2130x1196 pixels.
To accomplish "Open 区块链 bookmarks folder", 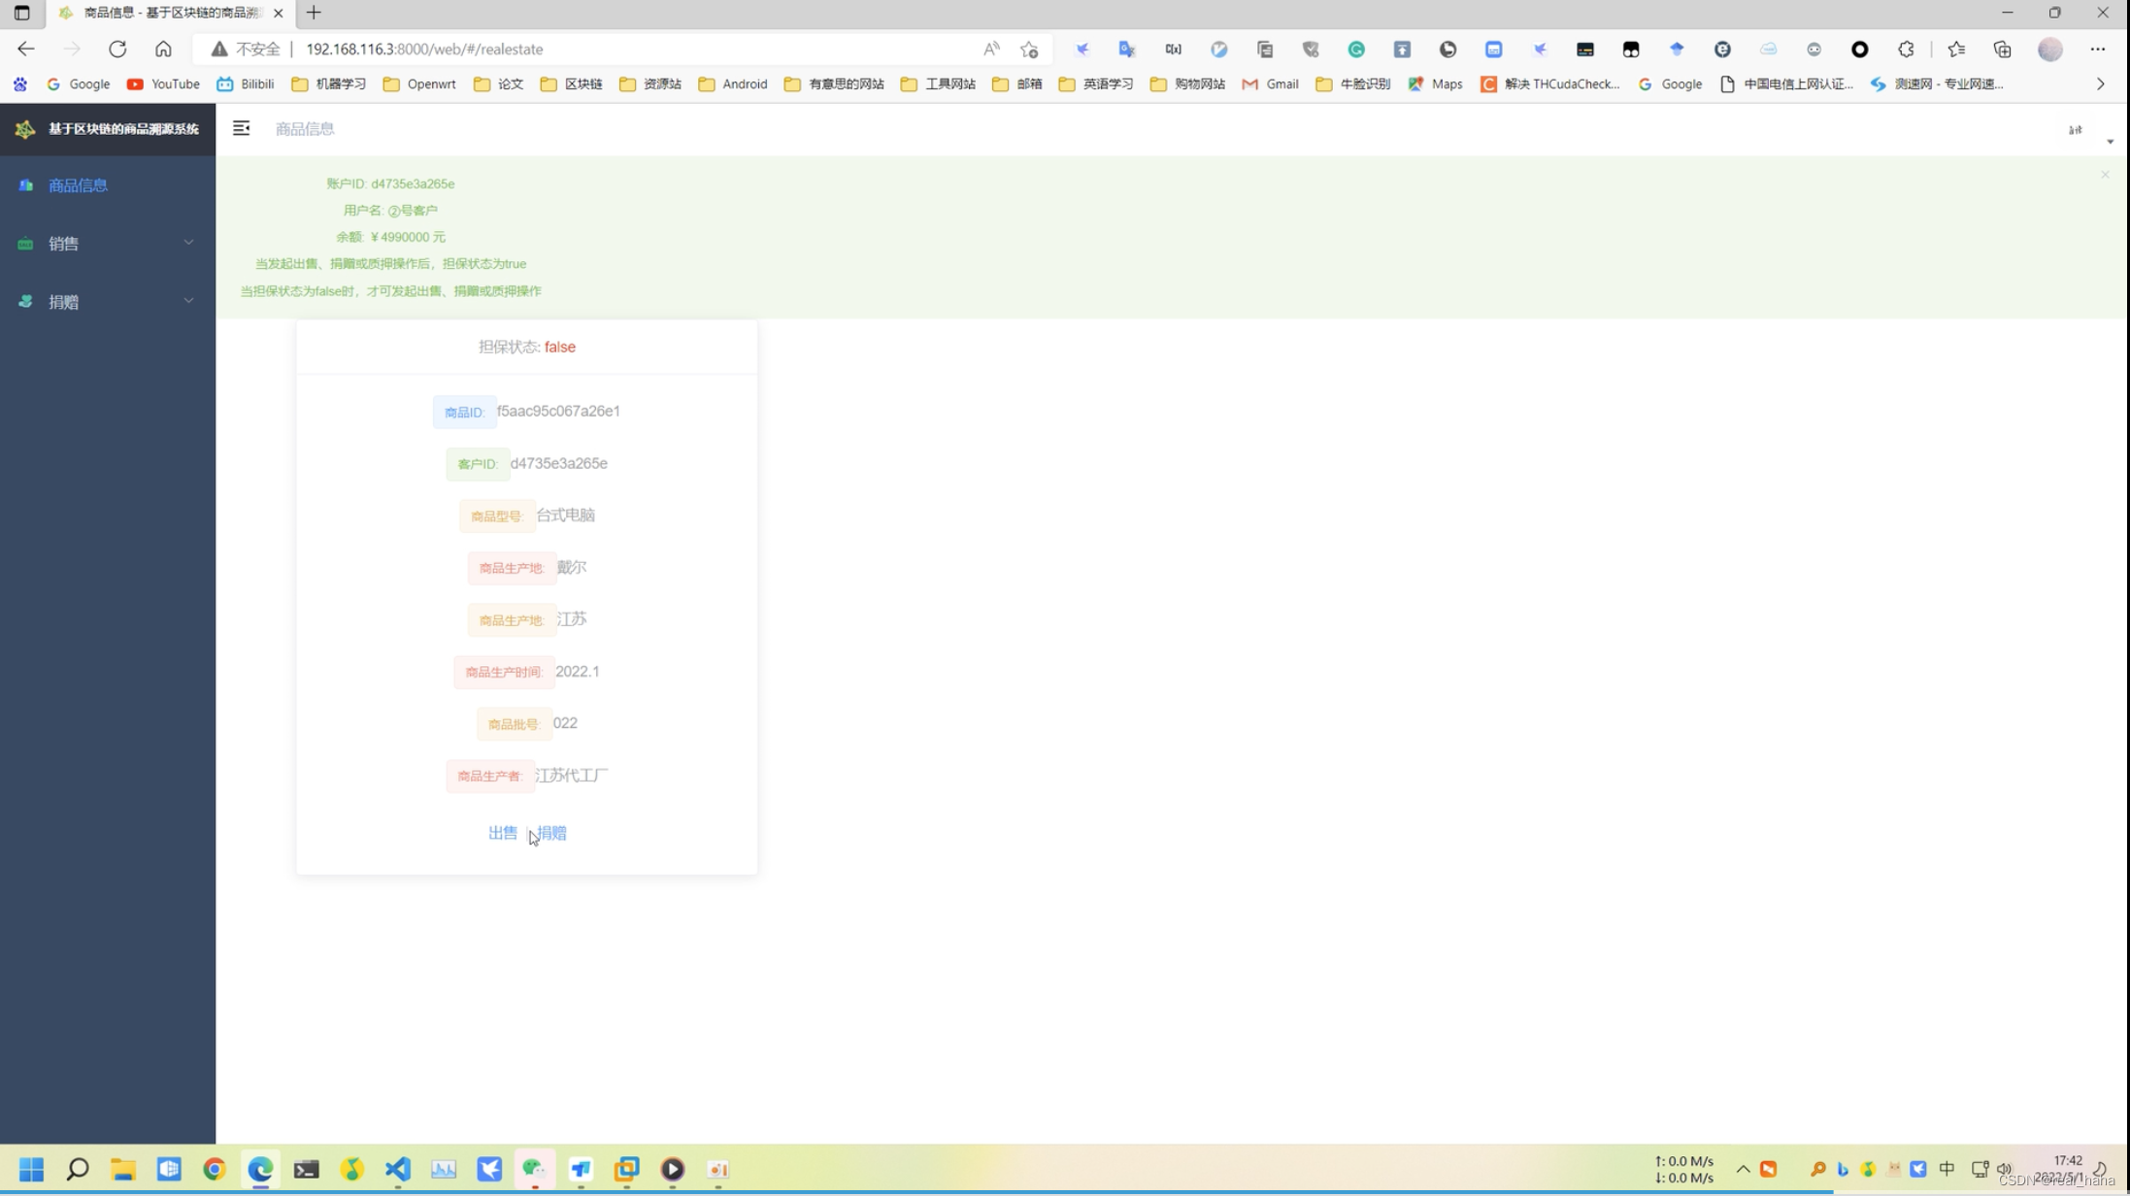I will (x=583, y=83).
